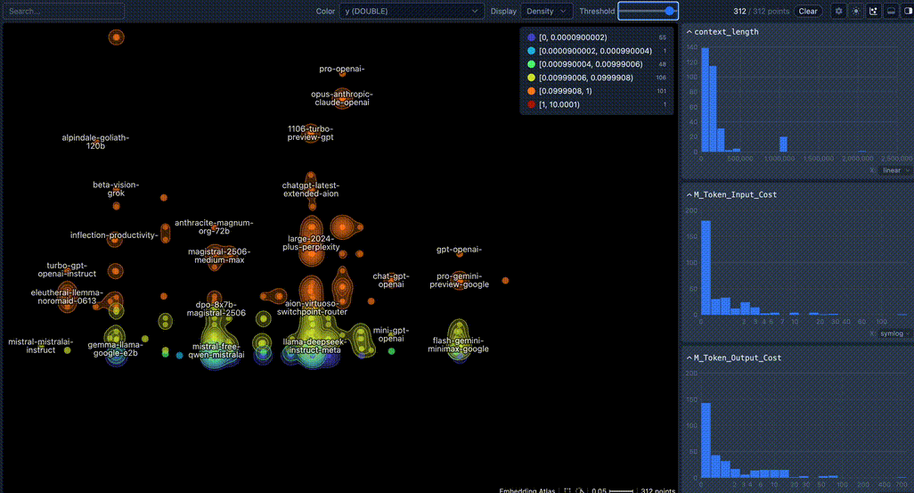The height and width of the screenshot is (493, 914).
Task: Focus the Search input field
Action: click(64, 11)
